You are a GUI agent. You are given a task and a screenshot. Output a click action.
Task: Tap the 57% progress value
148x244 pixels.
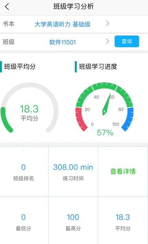[105, 133]
